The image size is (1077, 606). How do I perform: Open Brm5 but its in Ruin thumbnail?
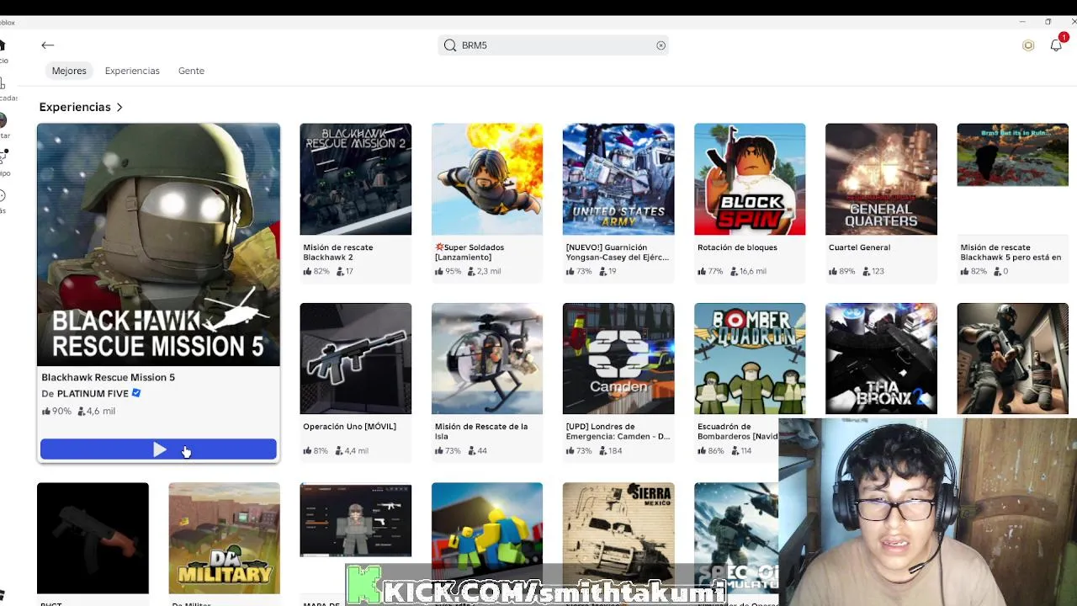(x=1012, y=155)
